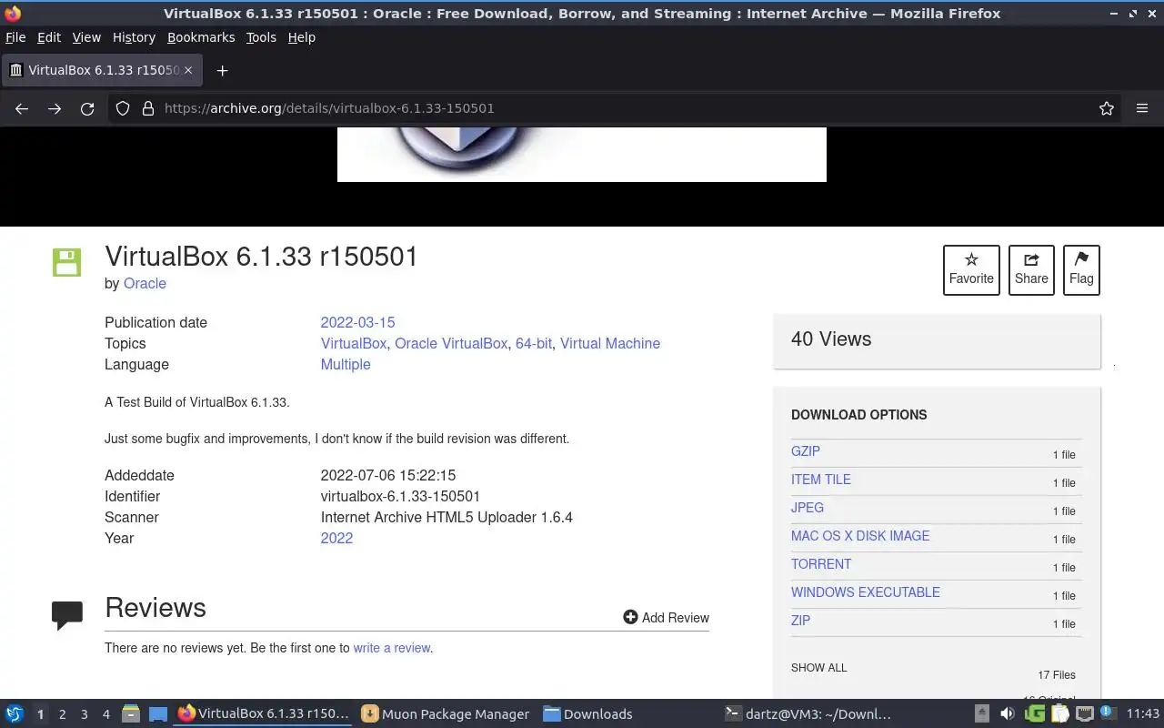Open a new browser tab
This screenshot has width=1164, height=728.
[222, 70]
